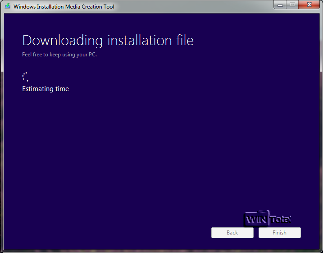Maximize the Media Creation Tool window
The height and width of the screenshot is (253, 323).
[x=292, y=5]
